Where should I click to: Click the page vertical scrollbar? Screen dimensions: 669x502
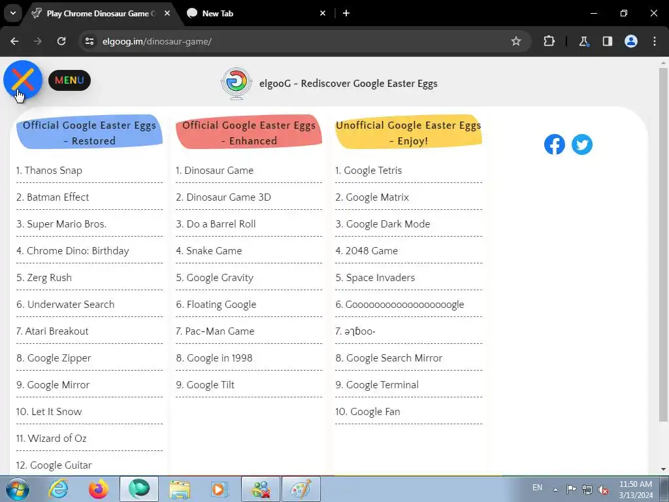pyautogui.click(x=663, y=243)
